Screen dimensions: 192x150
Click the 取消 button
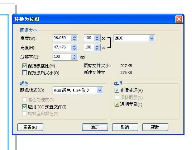pos(125,127)
